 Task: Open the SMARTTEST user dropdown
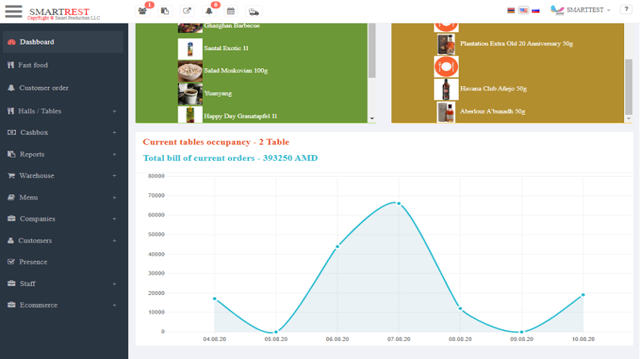(x=581, y=10)
